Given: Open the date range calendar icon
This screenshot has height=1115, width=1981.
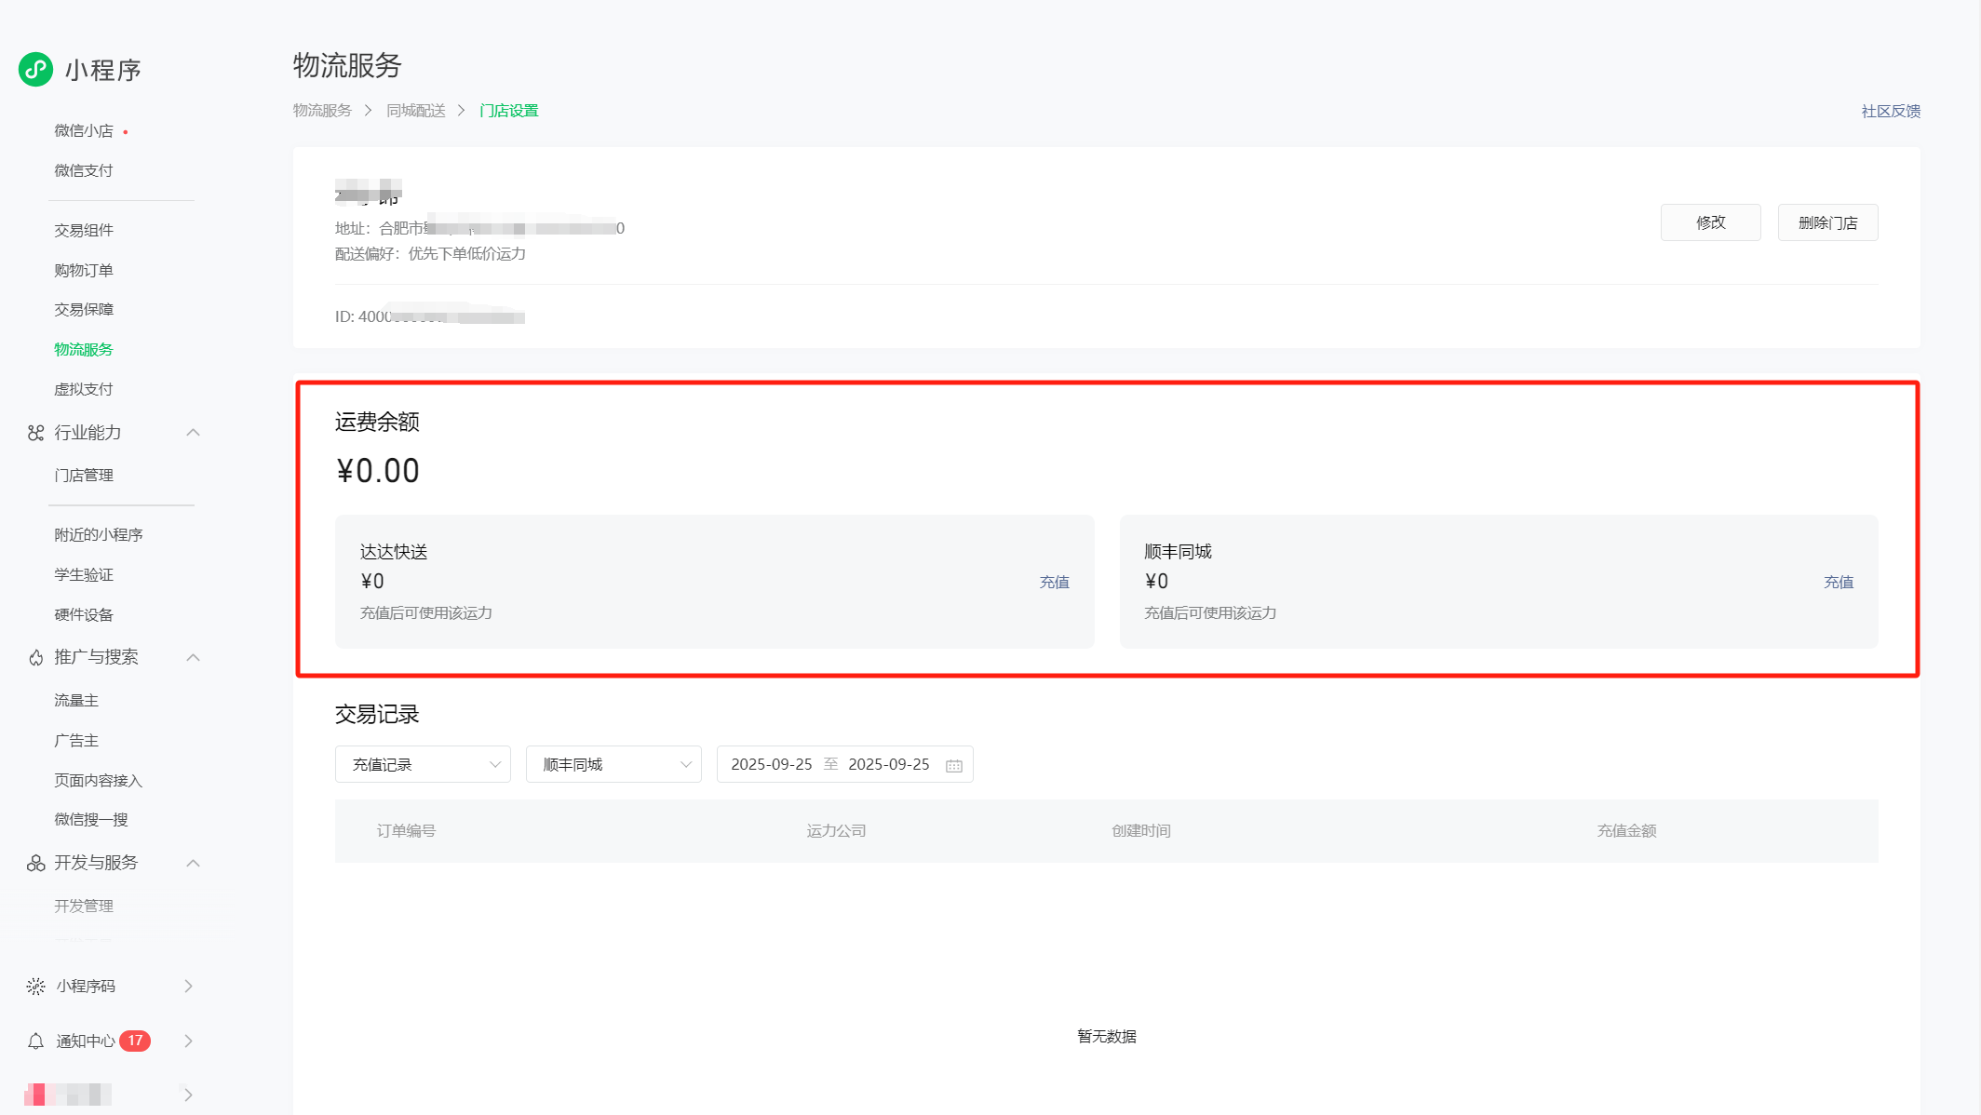Looking at the screenshot, I should (x=954, y=765).
